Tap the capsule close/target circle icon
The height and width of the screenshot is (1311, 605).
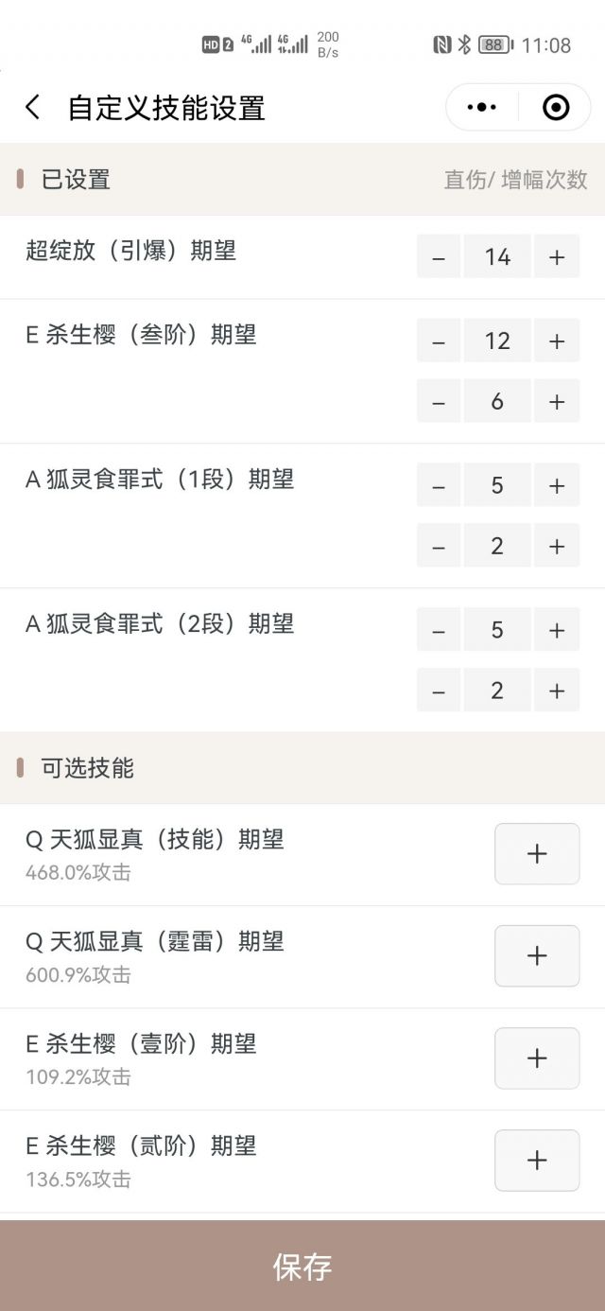pos(556,107)
